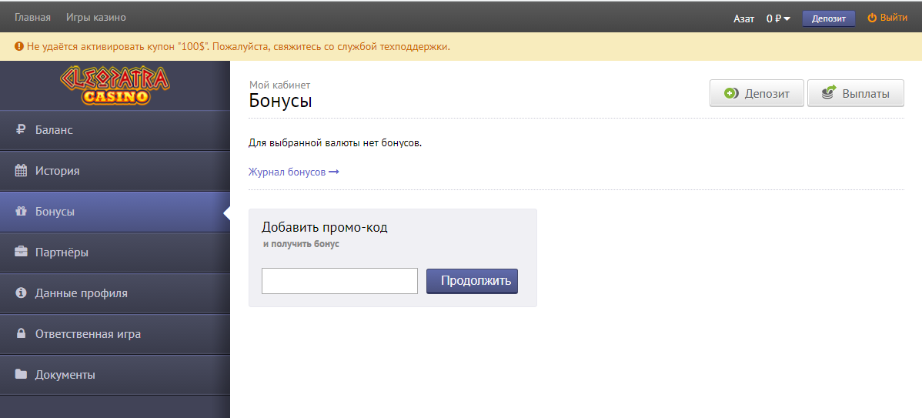This screenshot has width=922, height=418.
Task: Click the ruble icon beside Баланс
Action: tap(22, 130)
